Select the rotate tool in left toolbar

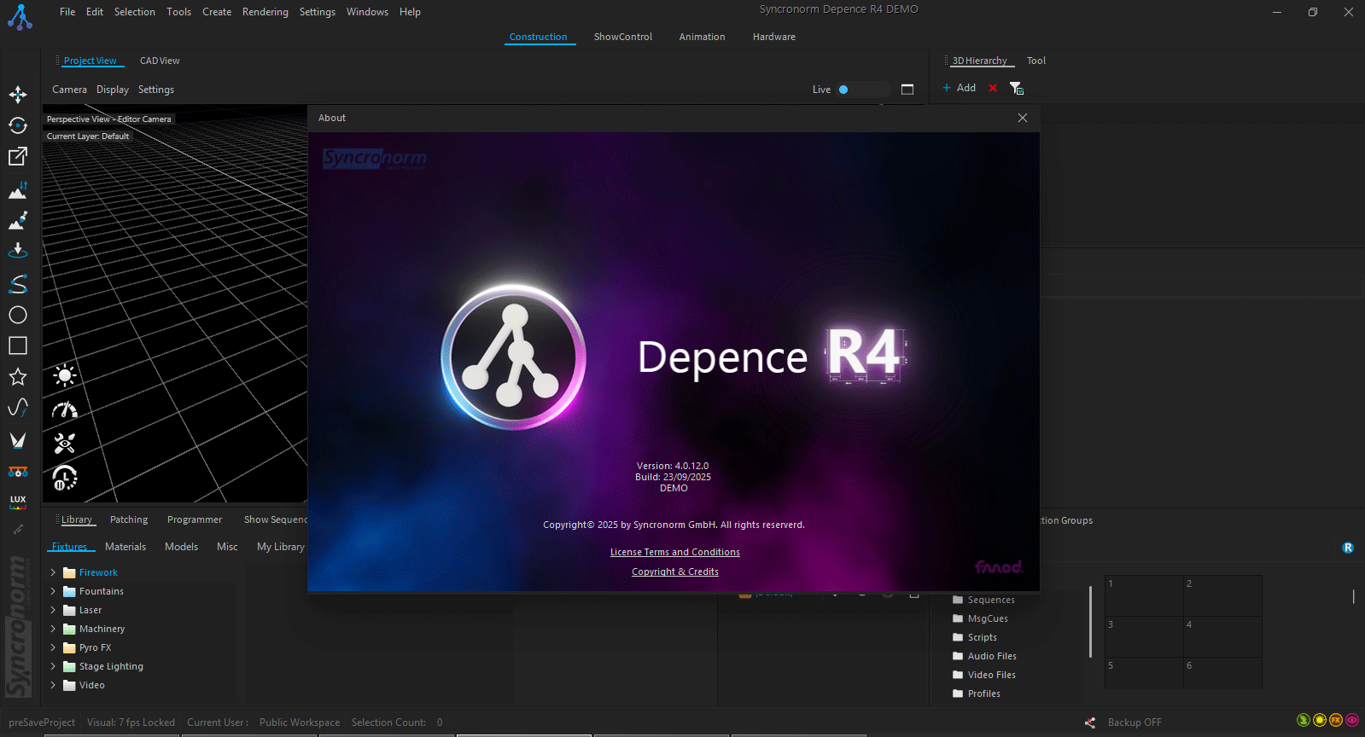[x=18, y=125]
